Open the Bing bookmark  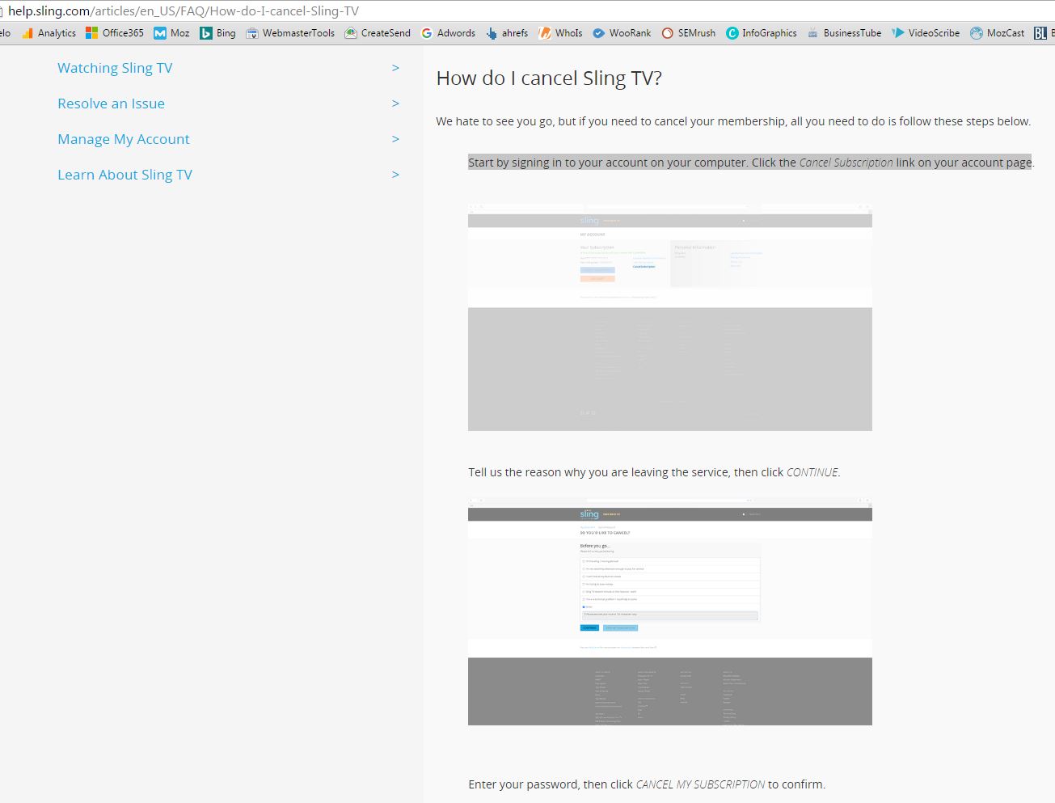[x=217, y=33]
